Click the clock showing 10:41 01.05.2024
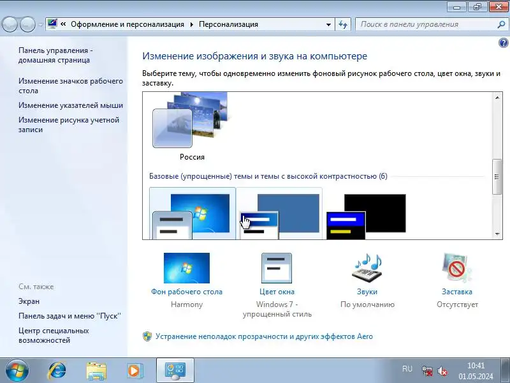 point(476,371)
